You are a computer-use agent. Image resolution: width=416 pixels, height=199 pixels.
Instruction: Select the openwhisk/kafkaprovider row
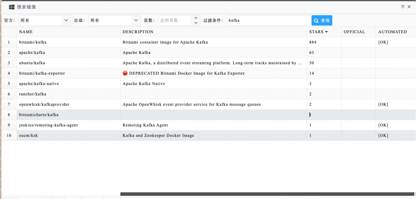[x=208, y=104]
